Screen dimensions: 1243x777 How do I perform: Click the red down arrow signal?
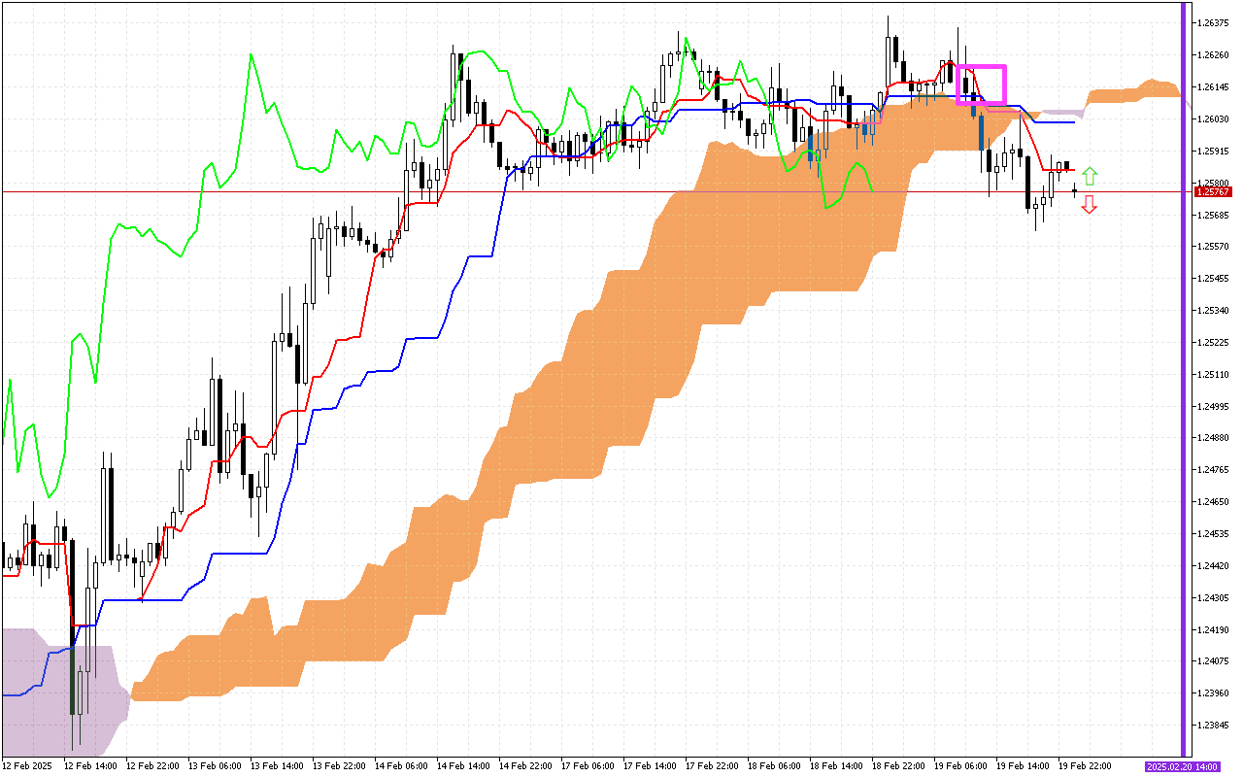(x=1090, y=204)
